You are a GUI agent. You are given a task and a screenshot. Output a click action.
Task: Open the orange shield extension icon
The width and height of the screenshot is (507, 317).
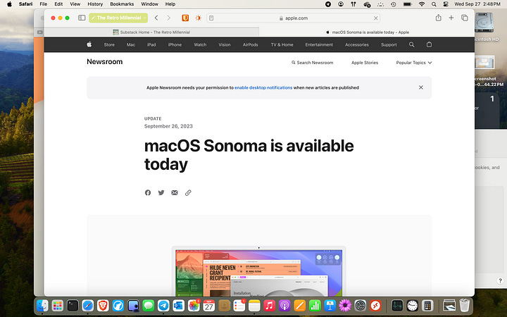(x=185, y=18)
